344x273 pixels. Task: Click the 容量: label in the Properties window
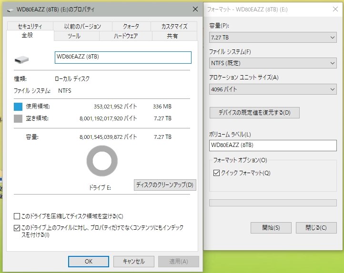(x=32, y=137)
